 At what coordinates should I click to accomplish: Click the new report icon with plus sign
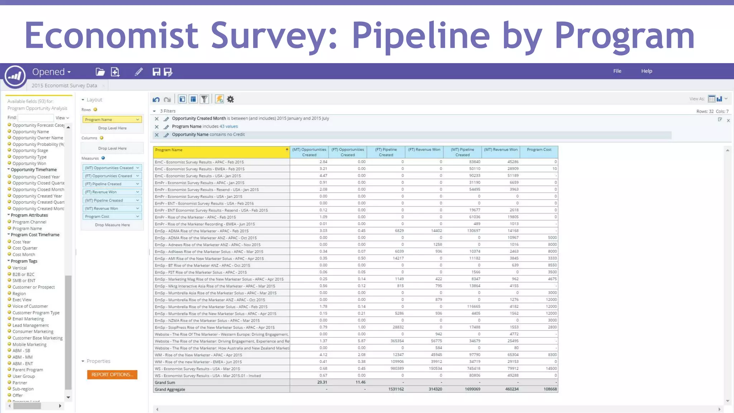click(x=115, y=72)
